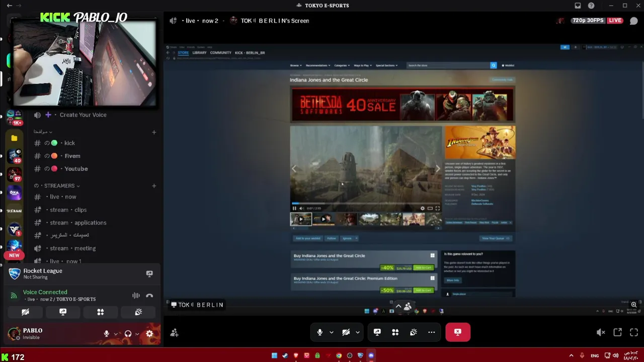Zoom the stream with magnifier icon

coord(634,305)
